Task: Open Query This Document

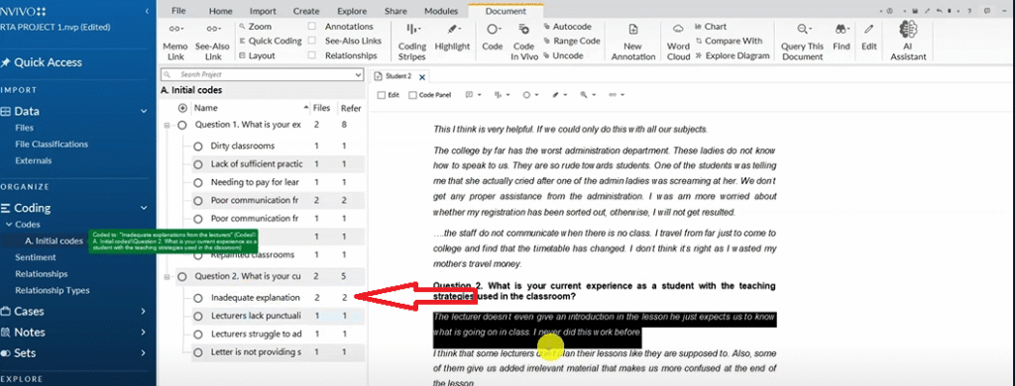Action: click(x=803, y=43)
